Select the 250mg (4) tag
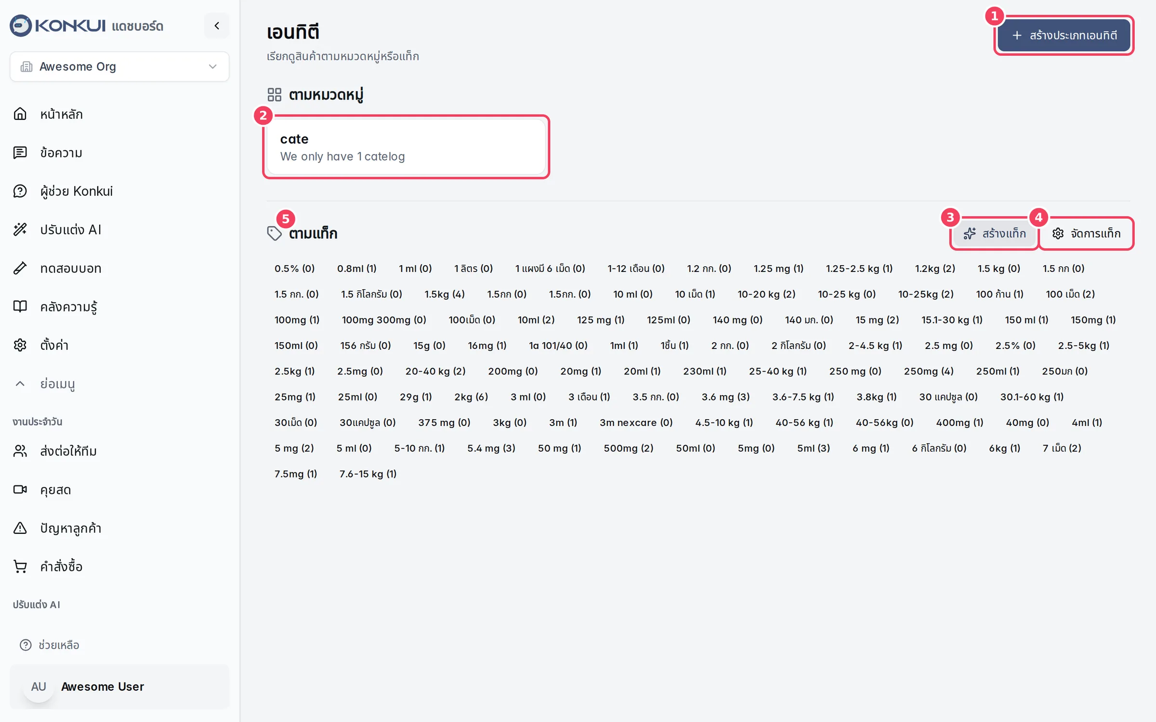Image resolution: width=1156 pixels, height=722 pixels. 929,371
